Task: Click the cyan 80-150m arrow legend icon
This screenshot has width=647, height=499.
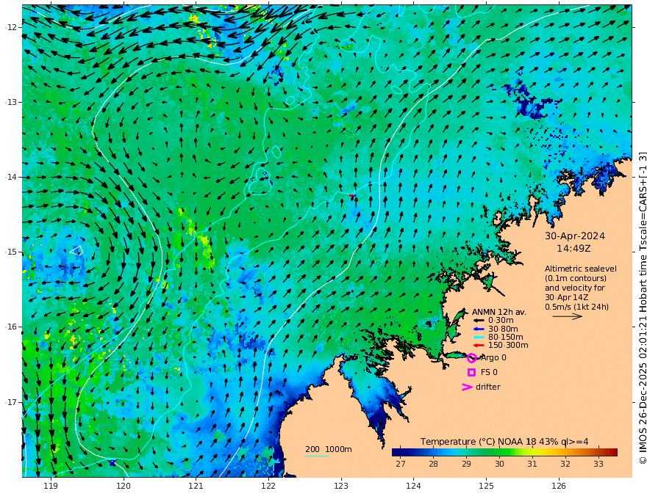Action: pos(478,338)
